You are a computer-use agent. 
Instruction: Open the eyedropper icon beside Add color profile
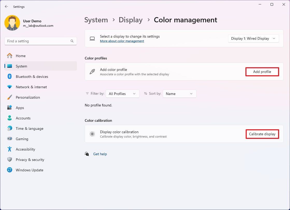click(x=92, y=72)
